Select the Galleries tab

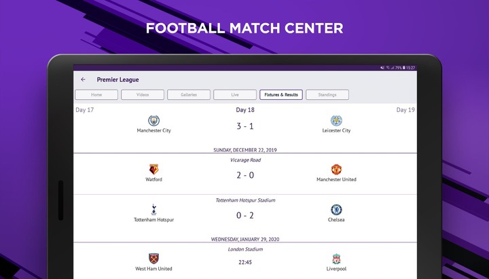click(x=189, y=95)
